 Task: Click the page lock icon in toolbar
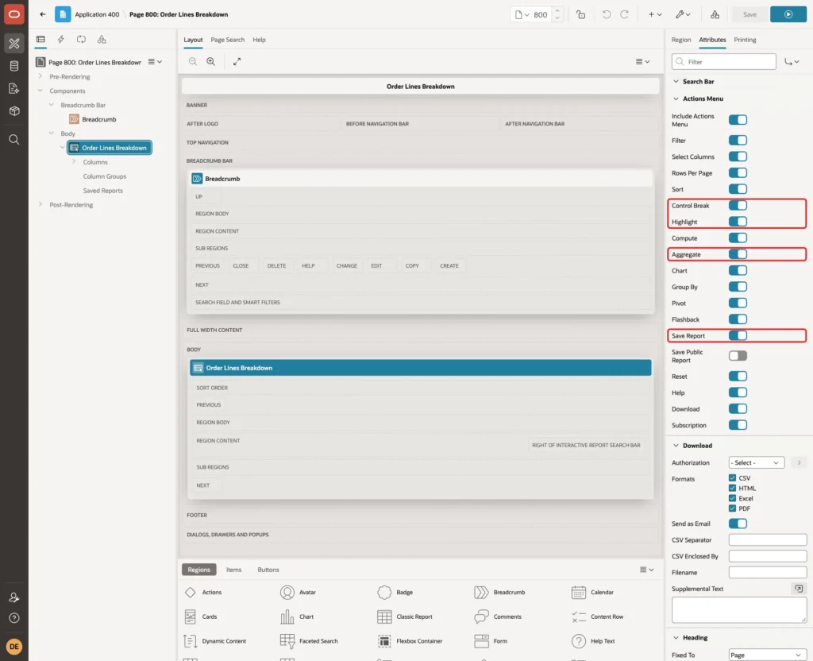coord(580,14)
